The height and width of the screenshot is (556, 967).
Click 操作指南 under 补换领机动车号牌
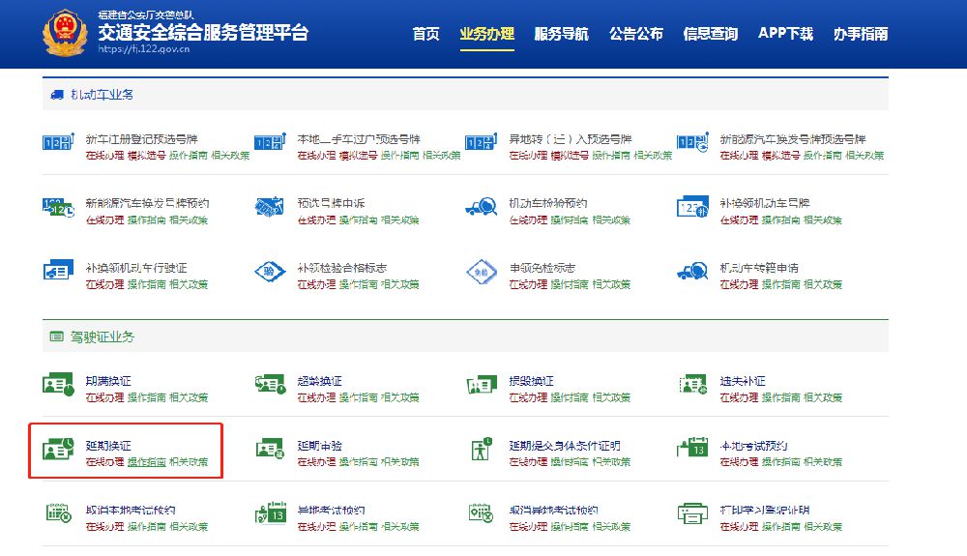click(x=780, y=220)
